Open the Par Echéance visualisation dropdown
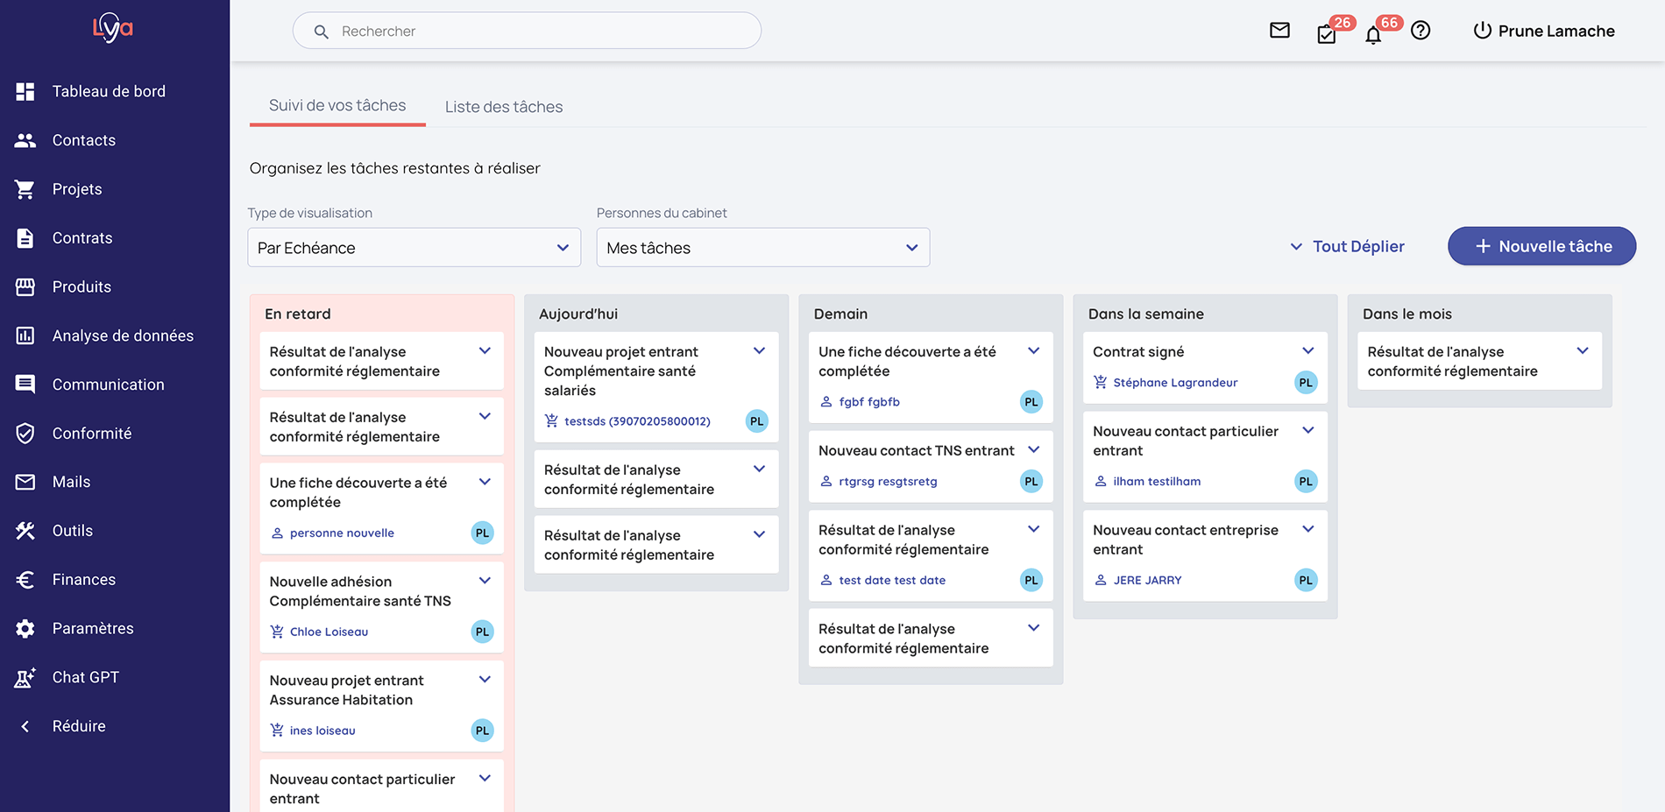Screen dimensions: 1665x812 click(414, 248)
